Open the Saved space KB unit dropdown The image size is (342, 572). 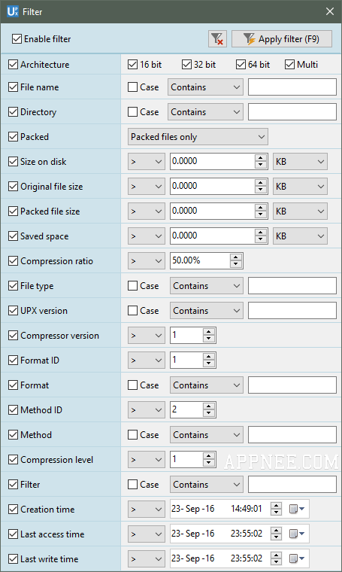click(x=300, y=236)
